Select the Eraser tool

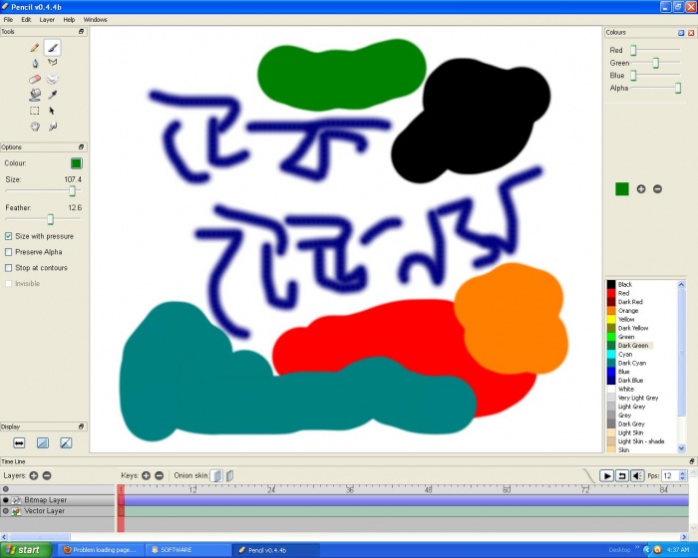pos(35,79)
